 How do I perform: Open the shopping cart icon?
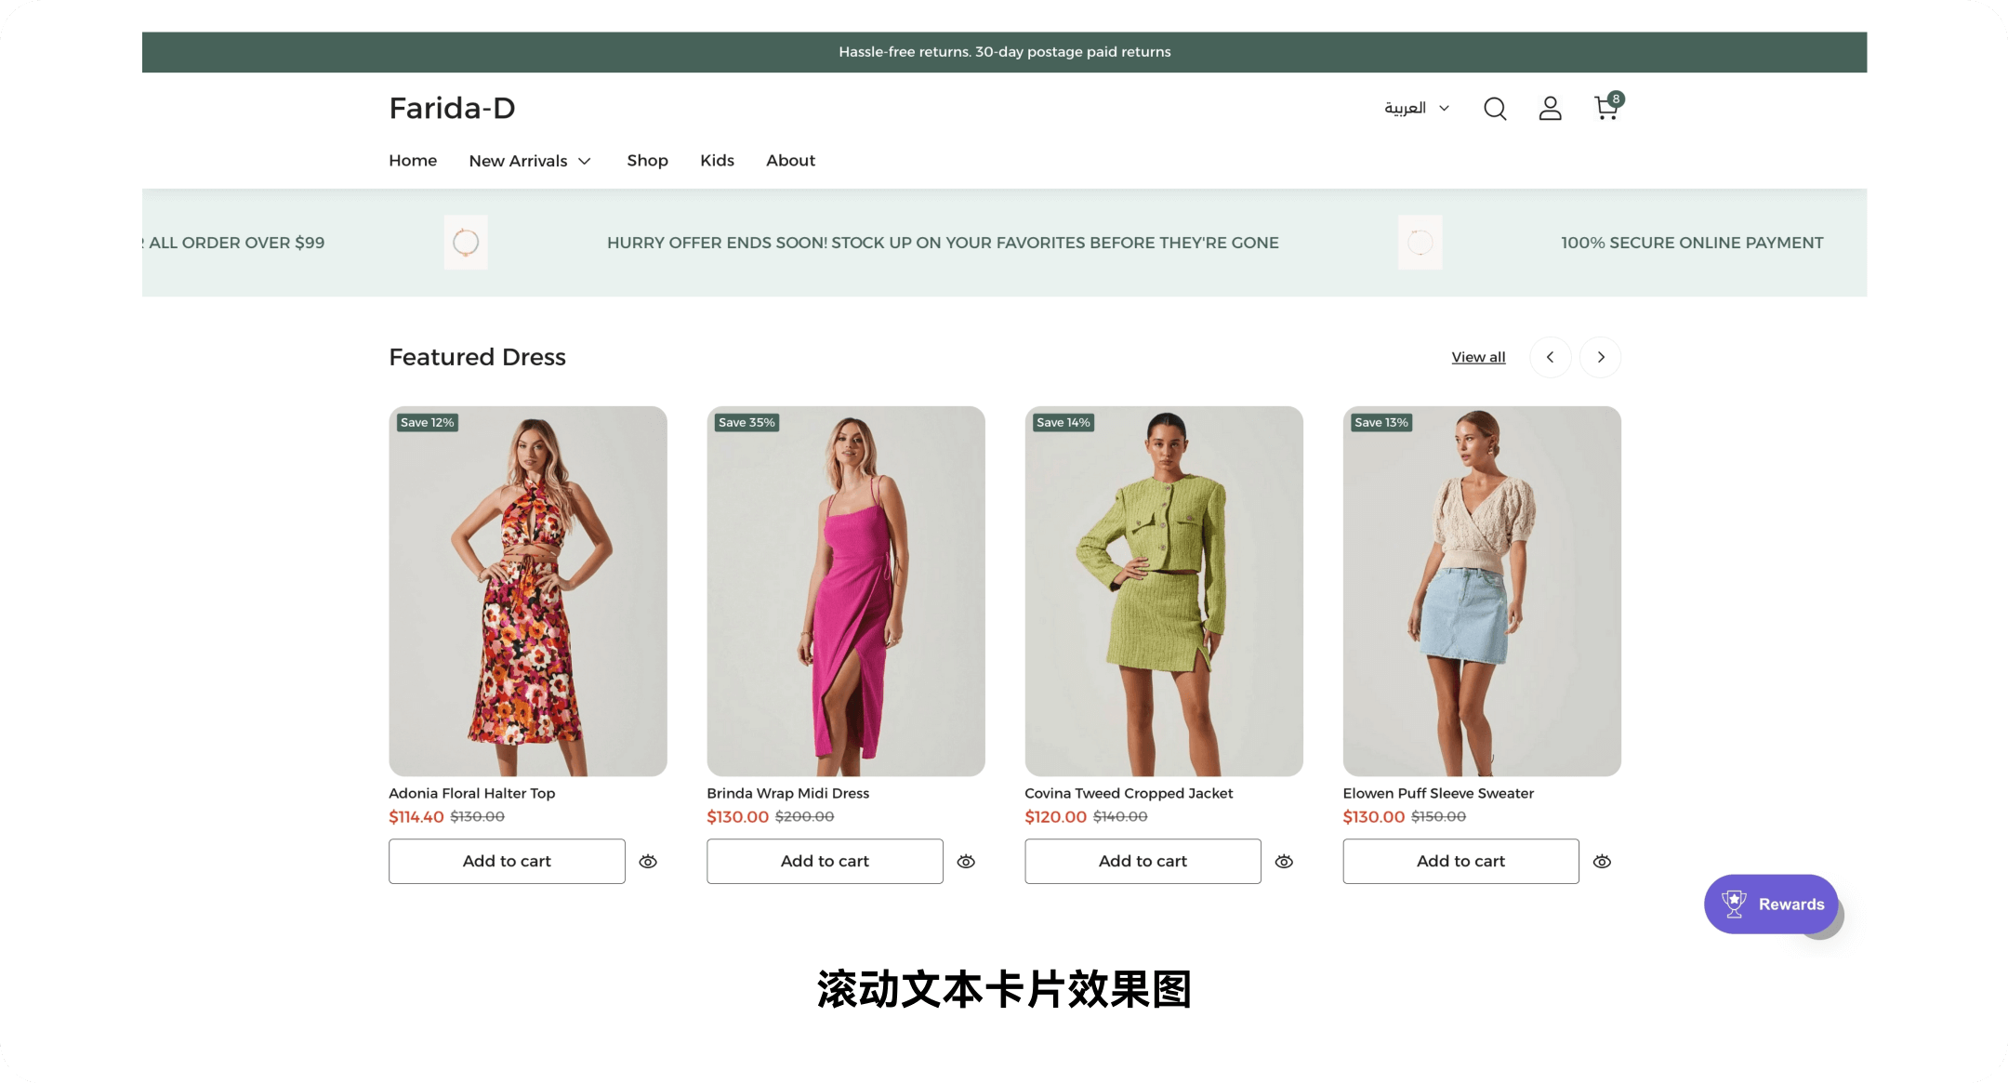pyautogui.click(x=1605, y=109)
